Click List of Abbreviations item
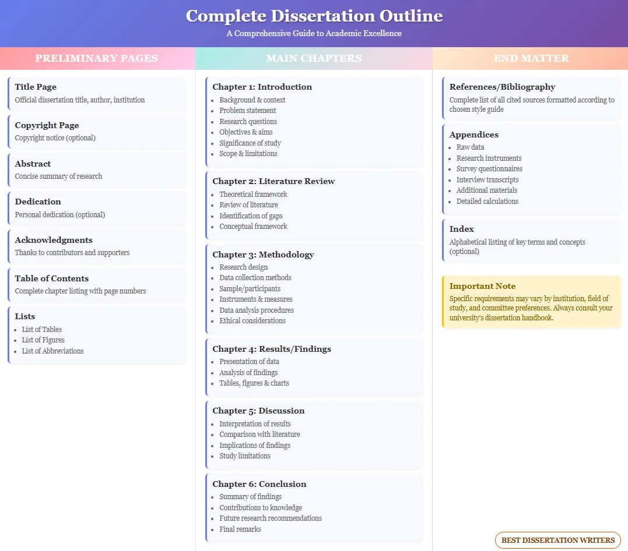This screenshot has height=551, width=628. tap(53, 351)
